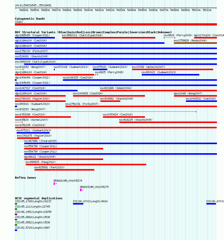224x240 pixels.
Task: Select the nsv983022 (Sudmant2013) label
Action: pos(159,72)
